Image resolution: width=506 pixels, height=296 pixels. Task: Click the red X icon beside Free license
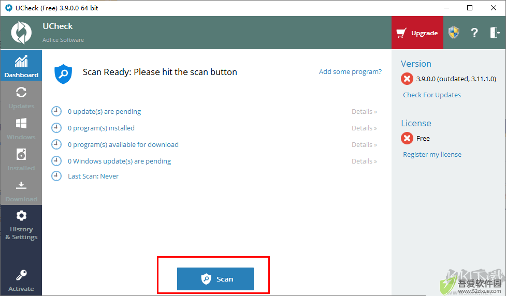click(x=407, y=138)
